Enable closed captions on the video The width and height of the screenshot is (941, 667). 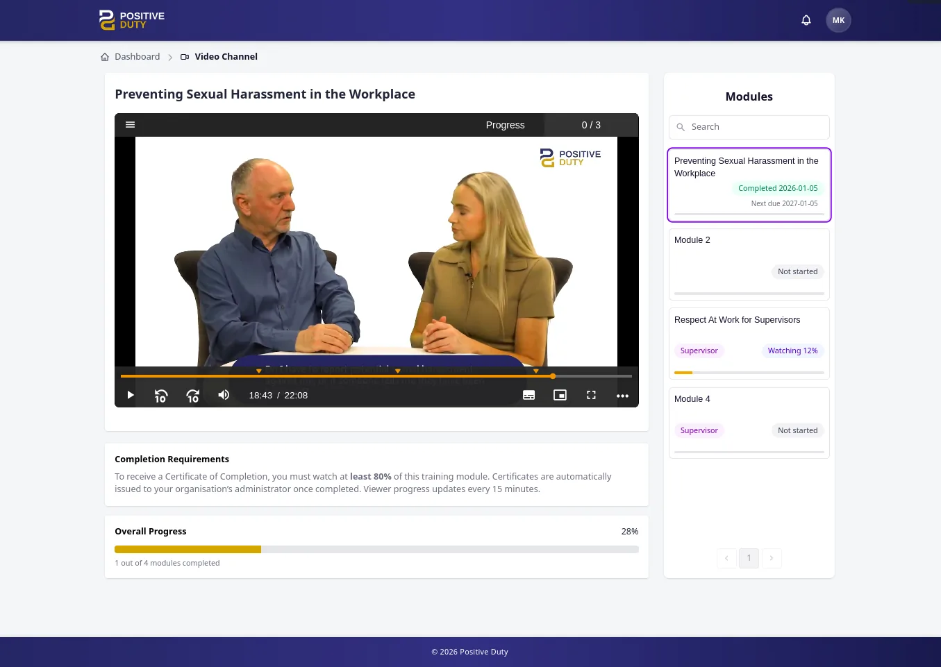(x=528, y=395)
